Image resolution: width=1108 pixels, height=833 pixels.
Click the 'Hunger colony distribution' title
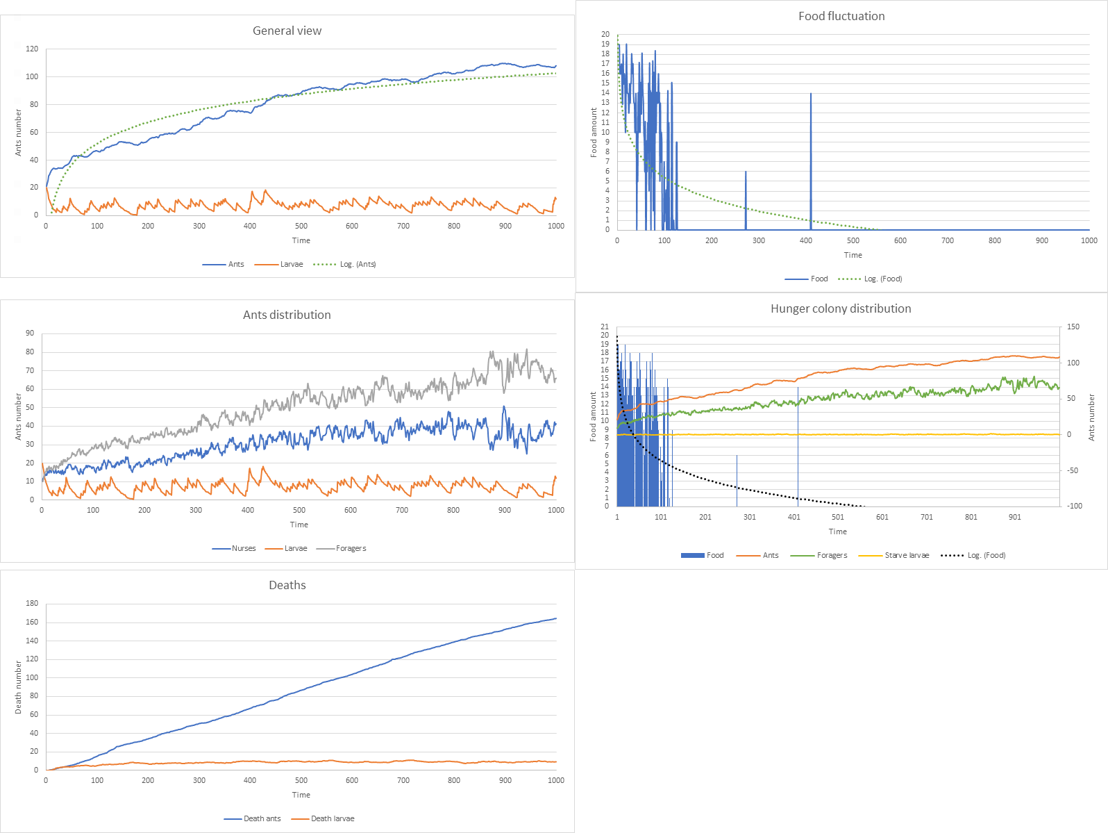point(841,308)
